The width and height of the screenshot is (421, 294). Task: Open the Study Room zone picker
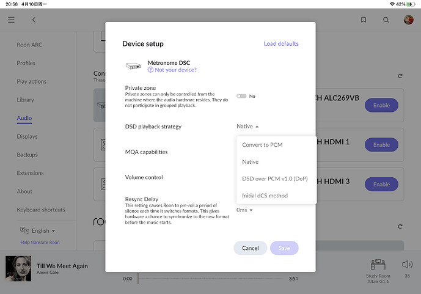click(378, 271)
